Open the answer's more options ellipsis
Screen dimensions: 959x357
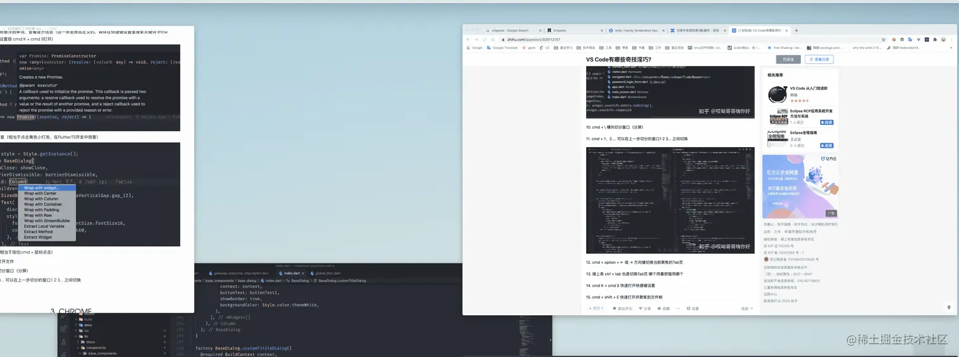[678, 309]
